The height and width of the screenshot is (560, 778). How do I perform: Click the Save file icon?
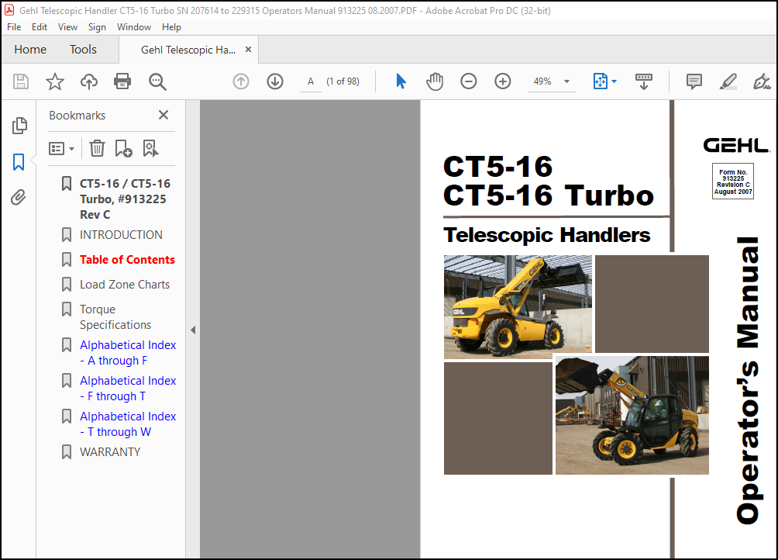21,81
